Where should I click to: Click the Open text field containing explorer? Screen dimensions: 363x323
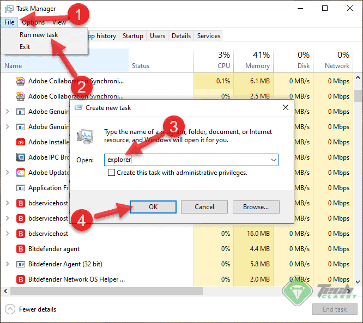click(185, 160)
